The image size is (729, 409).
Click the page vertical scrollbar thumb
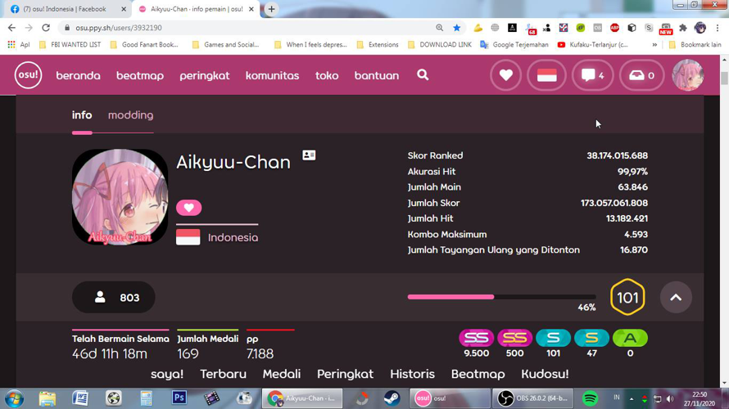(724, 78)
